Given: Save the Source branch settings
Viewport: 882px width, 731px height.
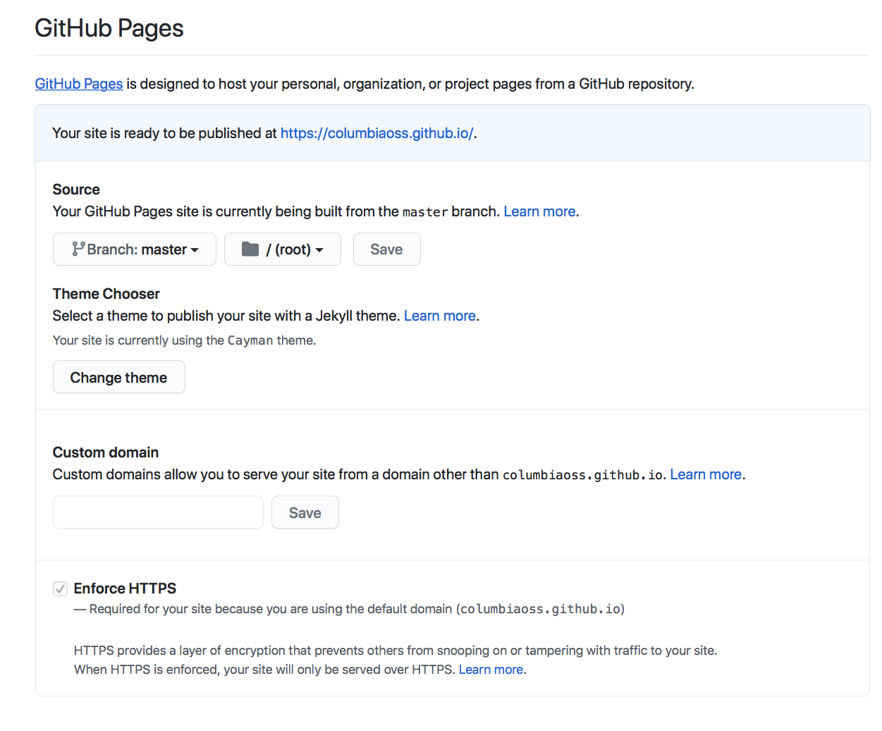Looking at the screenshot, I should tap(387, 250).
